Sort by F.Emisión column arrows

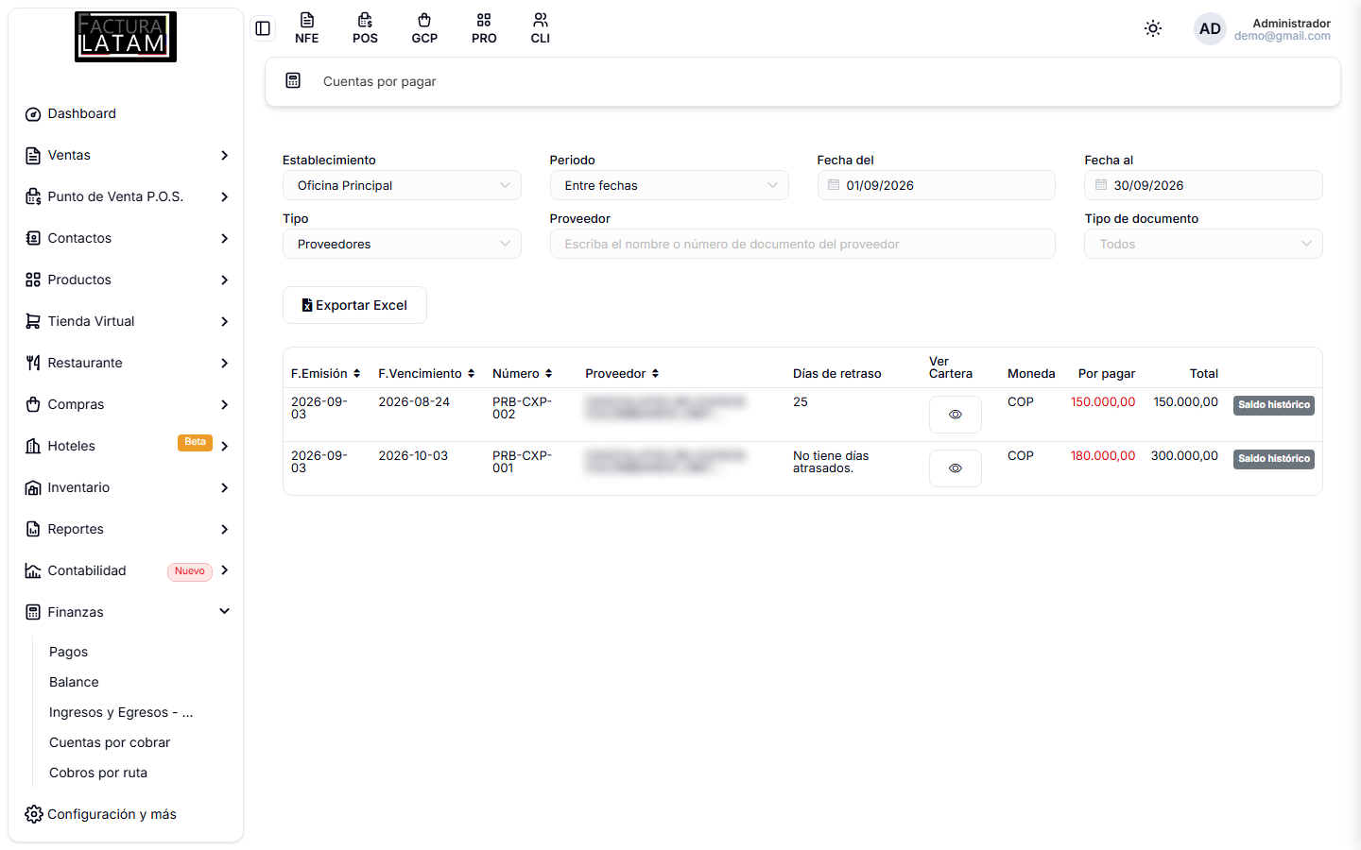point(356,374)
